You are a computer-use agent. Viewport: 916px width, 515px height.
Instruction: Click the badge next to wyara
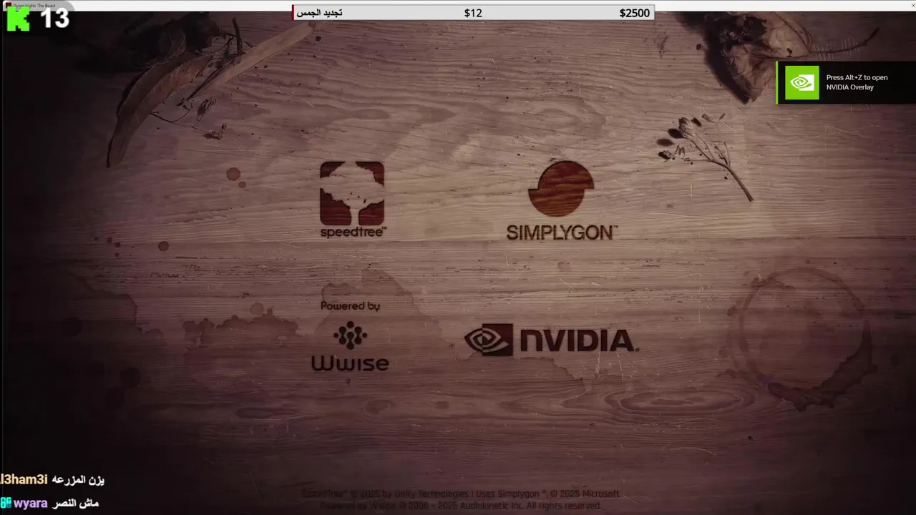pos(6,503)
